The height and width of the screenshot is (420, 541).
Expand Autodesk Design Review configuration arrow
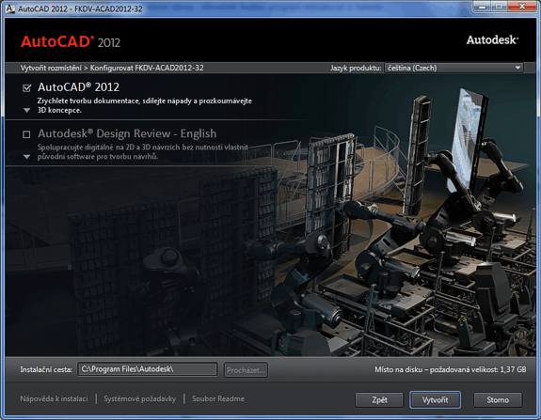coord(26,157)
